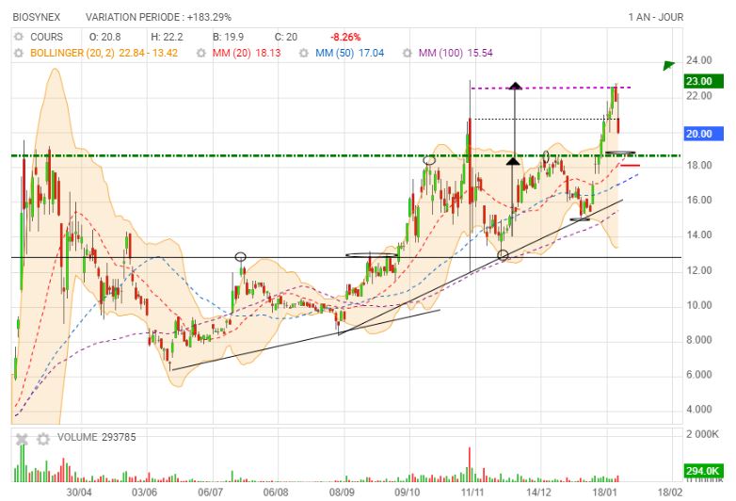
Task: Click the close value C: 20
Action: (x=286, y=37)
